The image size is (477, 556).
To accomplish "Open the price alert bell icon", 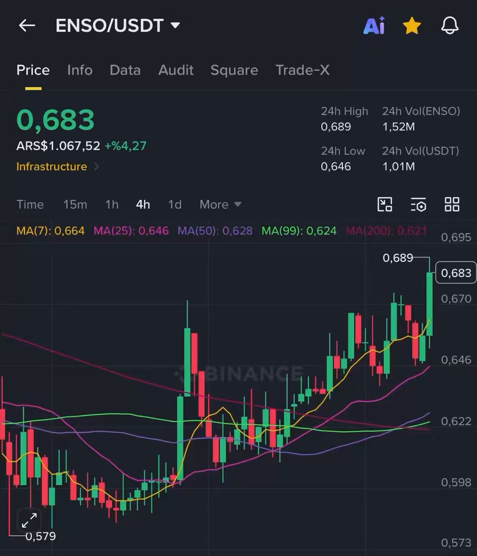I will (x=449, y=26).
